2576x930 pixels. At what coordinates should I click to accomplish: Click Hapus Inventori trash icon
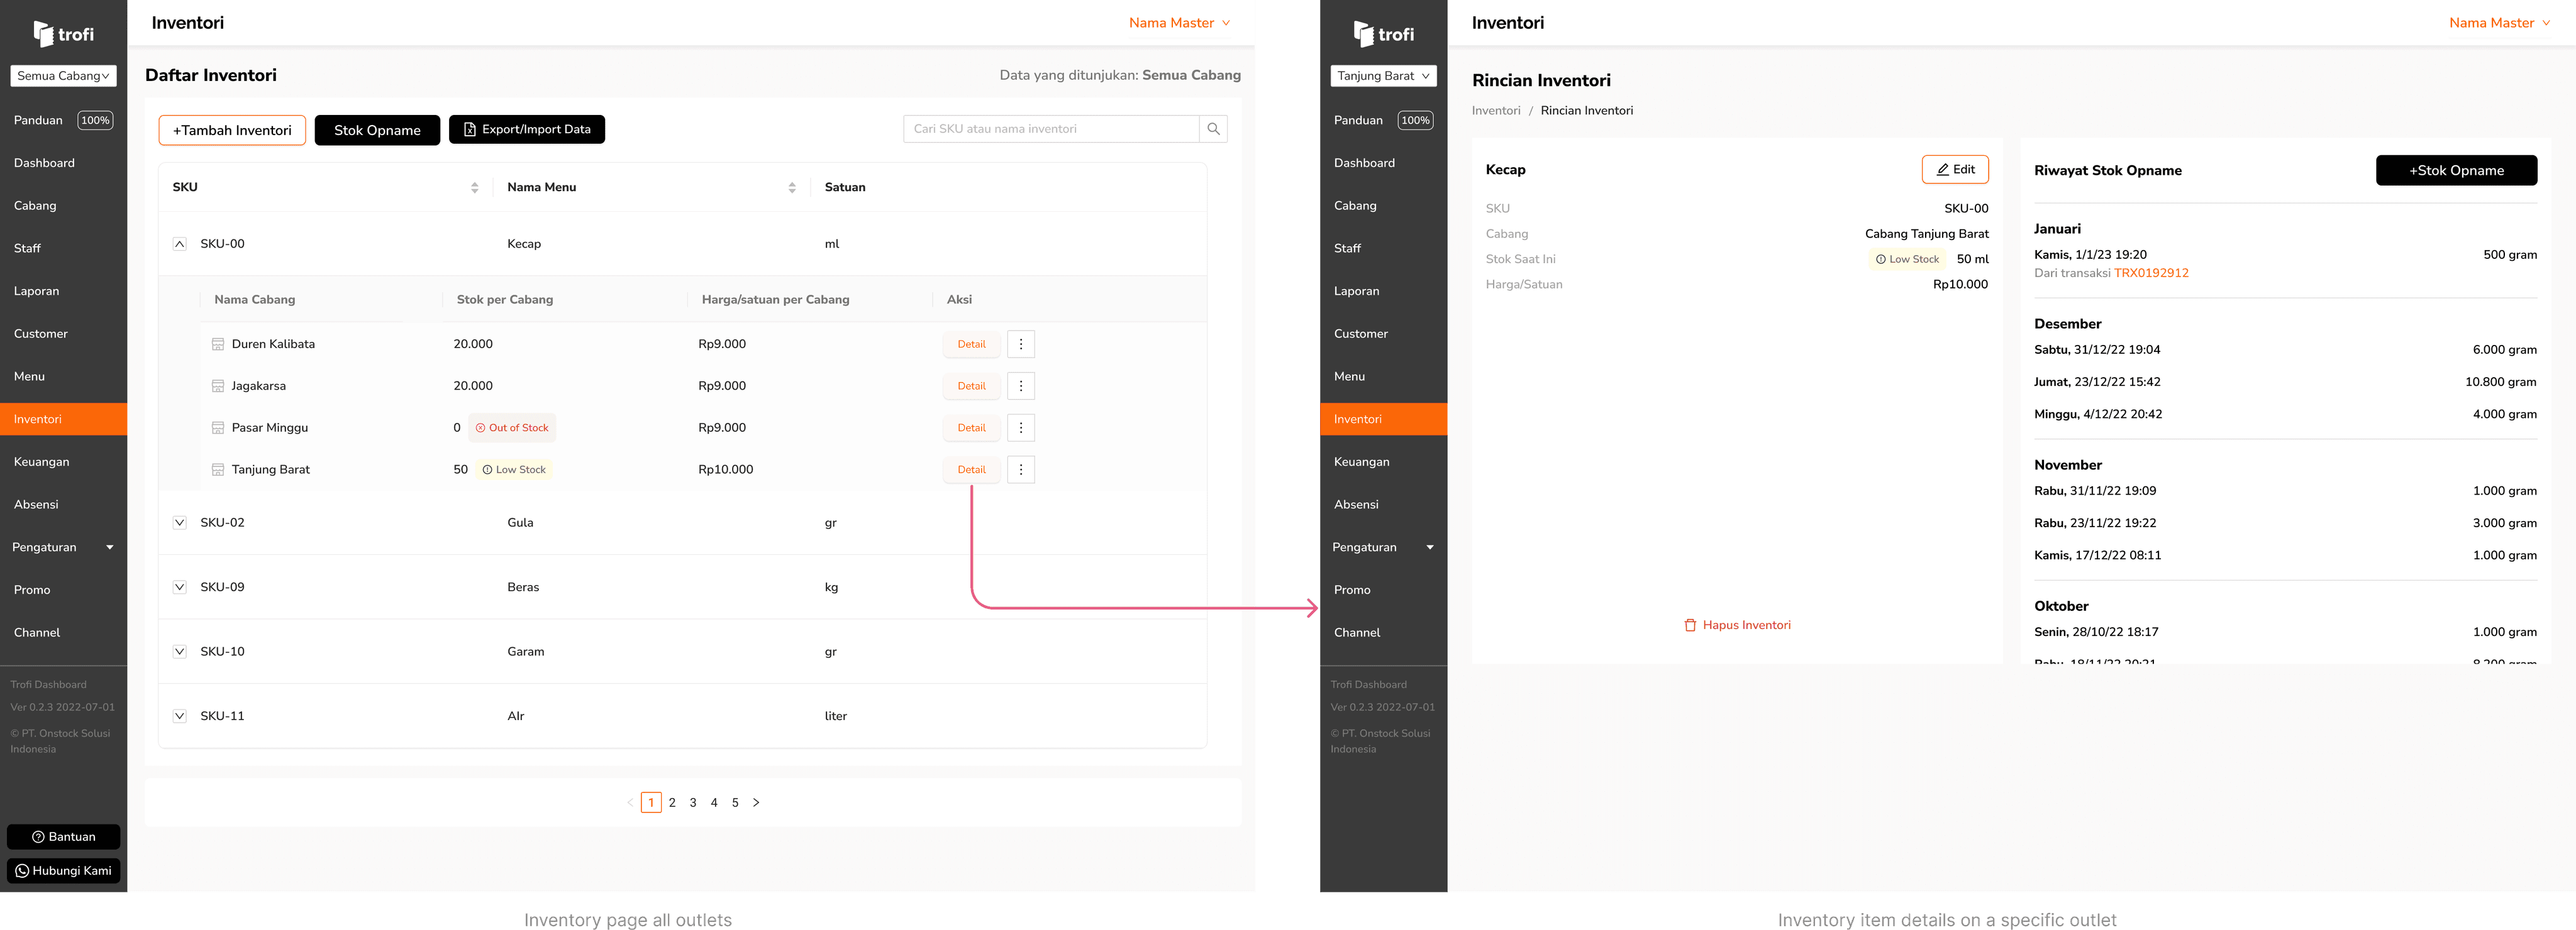(1690, 625)
